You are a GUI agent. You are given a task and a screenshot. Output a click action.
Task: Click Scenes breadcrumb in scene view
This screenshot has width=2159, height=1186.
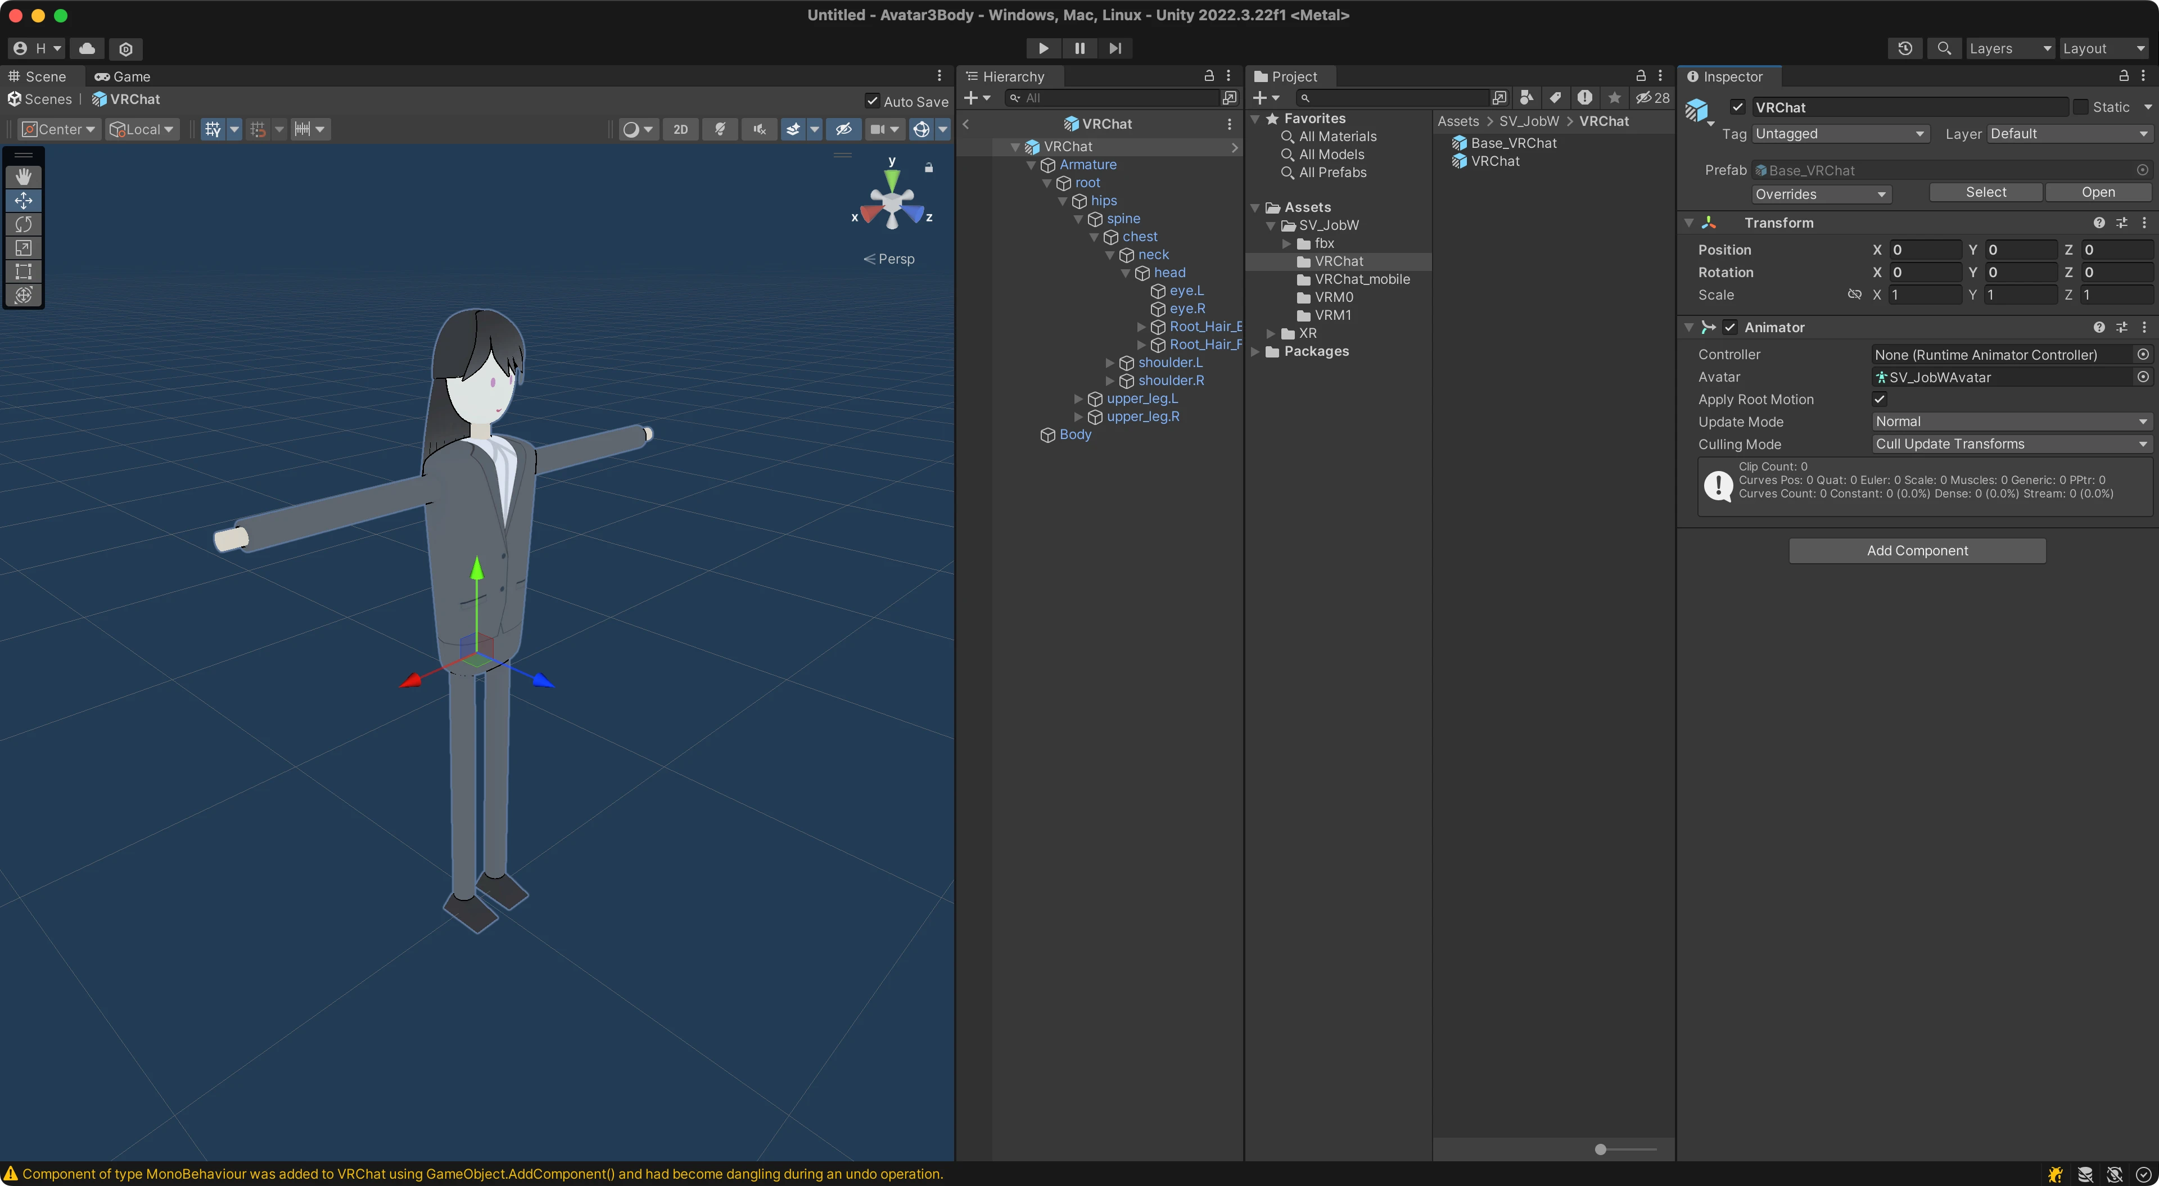point(39,99)
